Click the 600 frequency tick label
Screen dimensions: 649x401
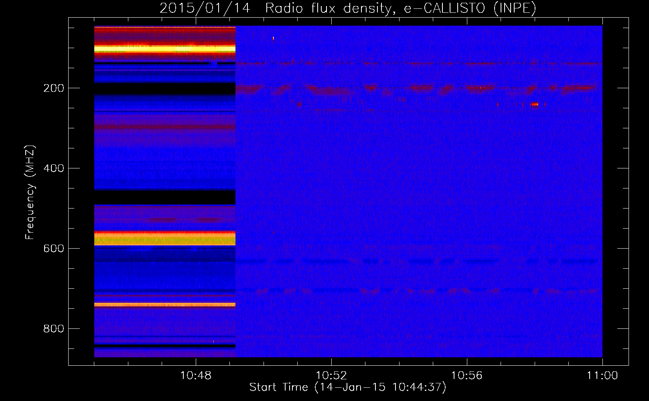coord(54,249)
